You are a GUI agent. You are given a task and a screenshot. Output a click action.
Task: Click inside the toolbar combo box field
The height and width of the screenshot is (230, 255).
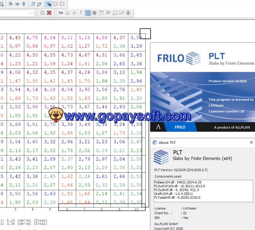click(x=14, y=13)
